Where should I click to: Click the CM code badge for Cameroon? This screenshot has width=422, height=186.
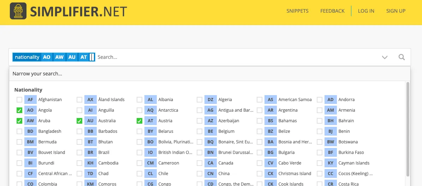(150, 163)
